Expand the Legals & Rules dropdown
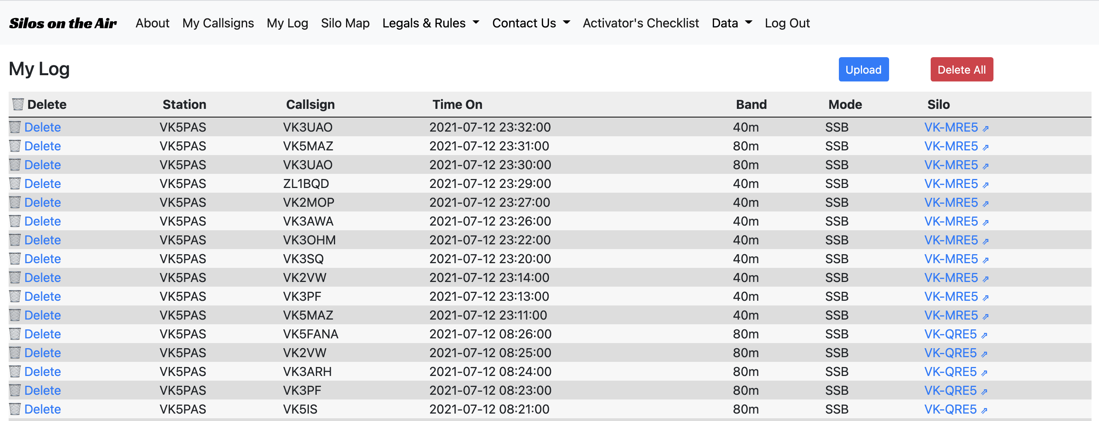The width and height of the screenshot is (1099, 421). [430, 23]
